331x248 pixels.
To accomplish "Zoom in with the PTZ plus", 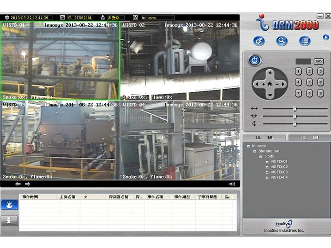I will click(x=264, y=84).
